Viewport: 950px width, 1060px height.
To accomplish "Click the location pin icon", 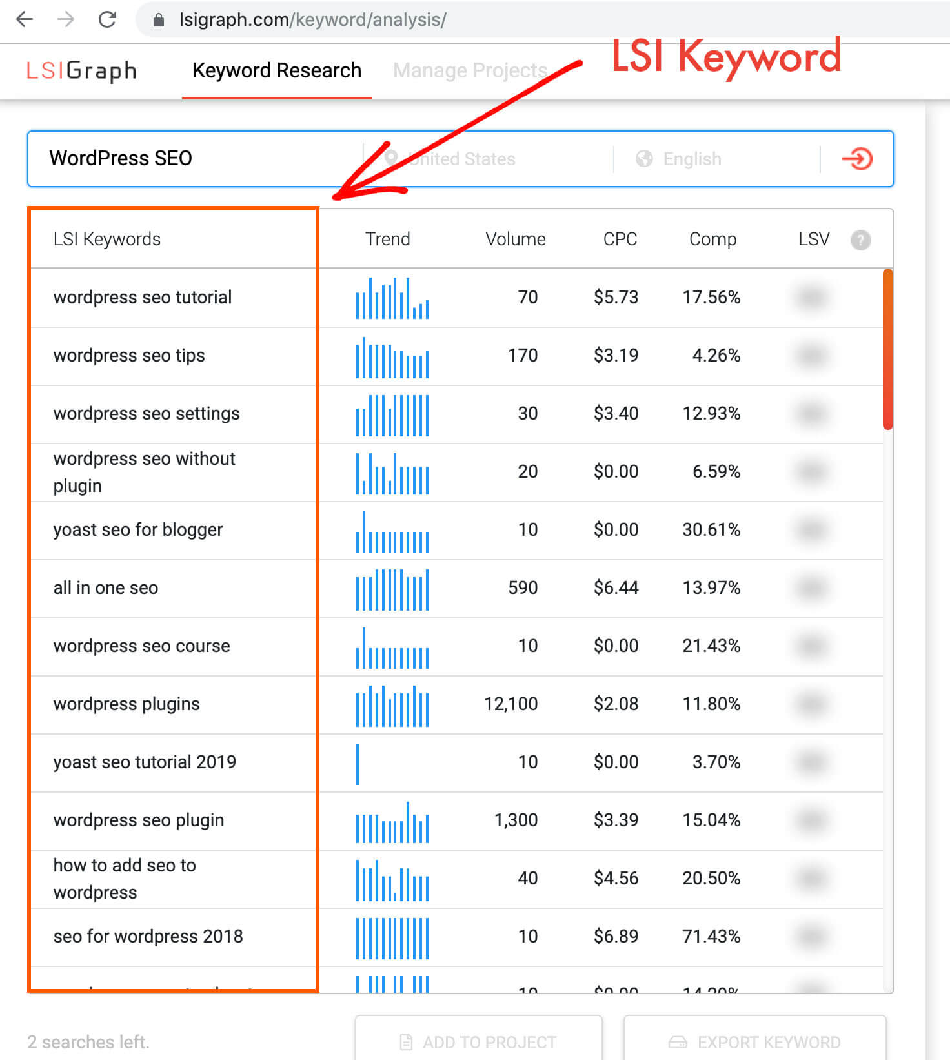I will pos(390,158).
